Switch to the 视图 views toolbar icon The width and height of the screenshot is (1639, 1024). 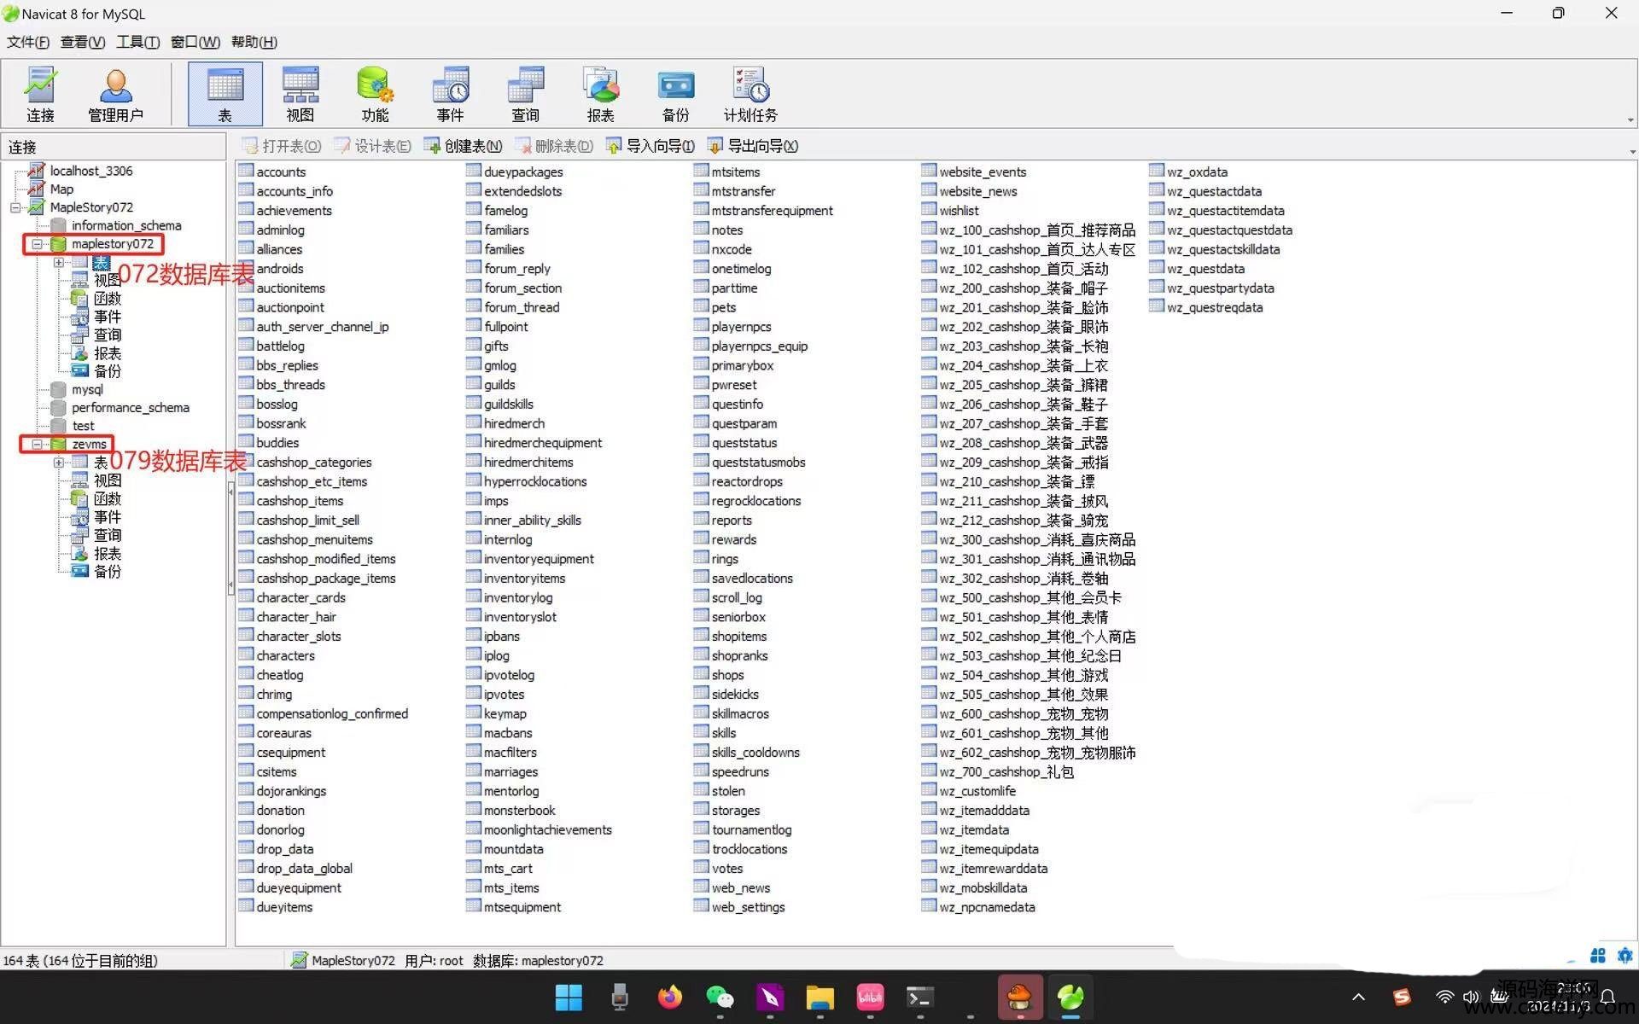click(x=300, y=94)
